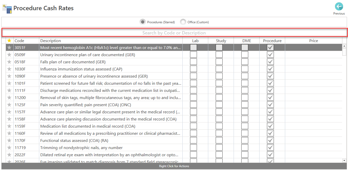Select 'Trimming of nondystrophic nails, any number'

click(x=82, y=148)
